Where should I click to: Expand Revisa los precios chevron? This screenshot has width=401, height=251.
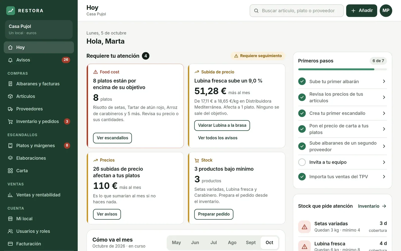[384, 97]
